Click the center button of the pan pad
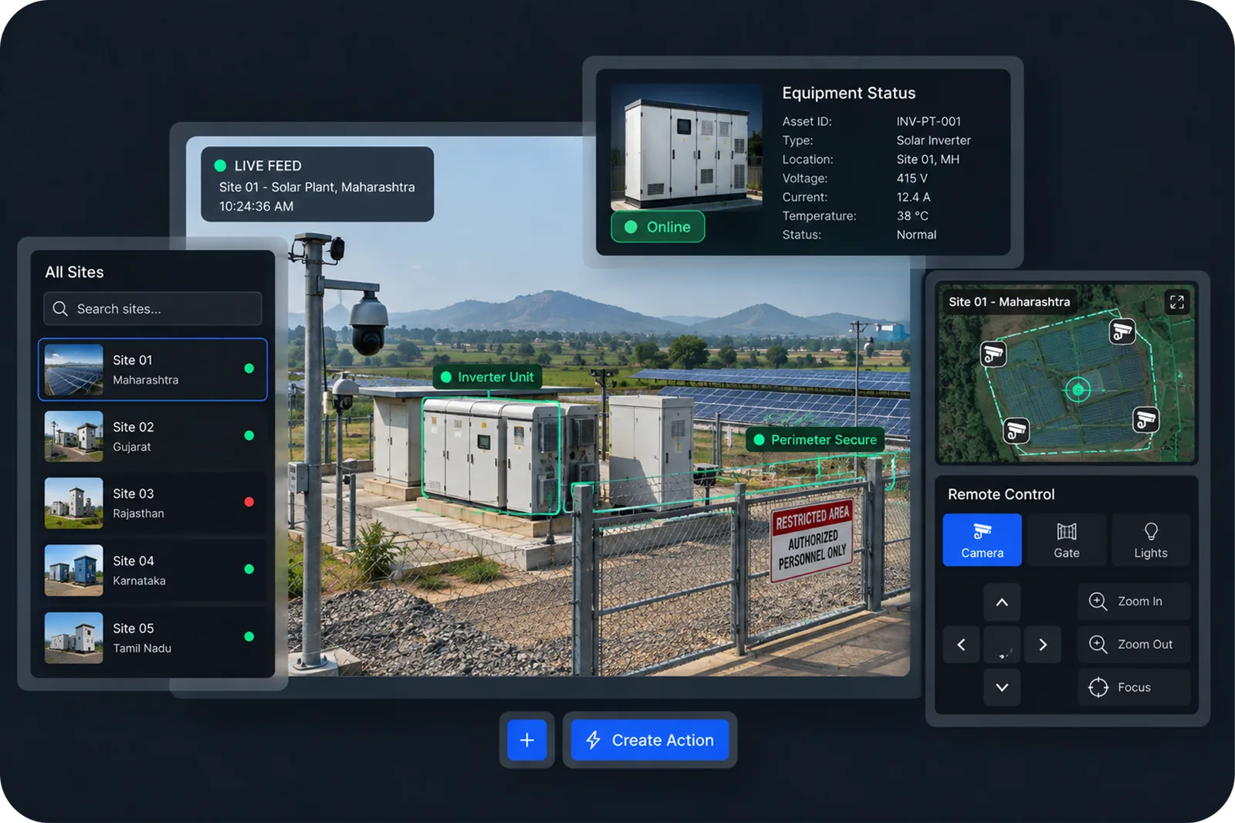 point(1002,645)
